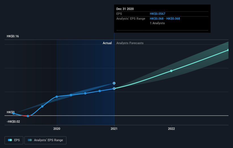Click the Actual label
233x148 pixels.
[107, 43]
